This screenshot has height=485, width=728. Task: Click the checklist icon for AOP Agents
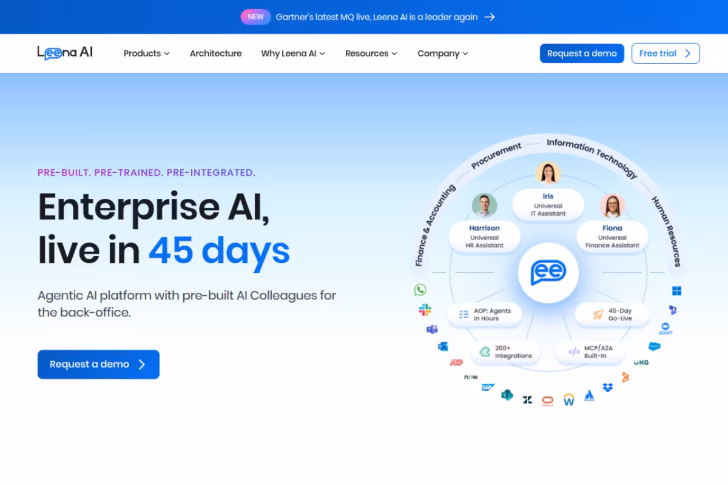pos(464,314)
